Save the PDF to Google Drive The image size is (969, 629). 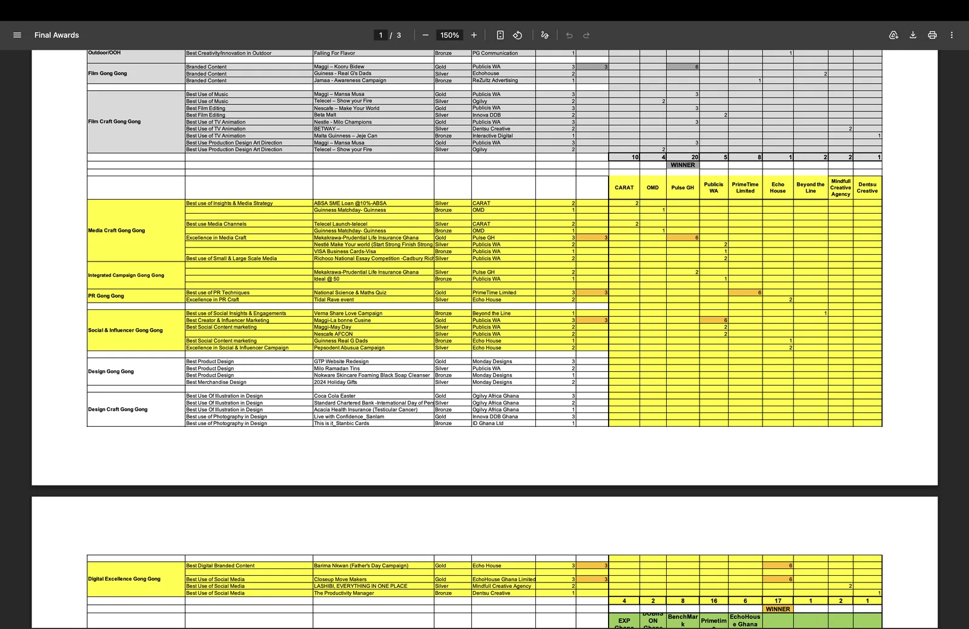click(893, 35)
